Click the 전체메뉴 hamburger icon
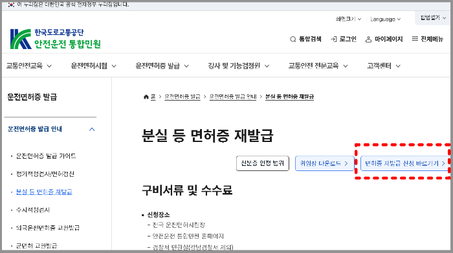This screenshot has width=453, height=253. click(415, 39)
